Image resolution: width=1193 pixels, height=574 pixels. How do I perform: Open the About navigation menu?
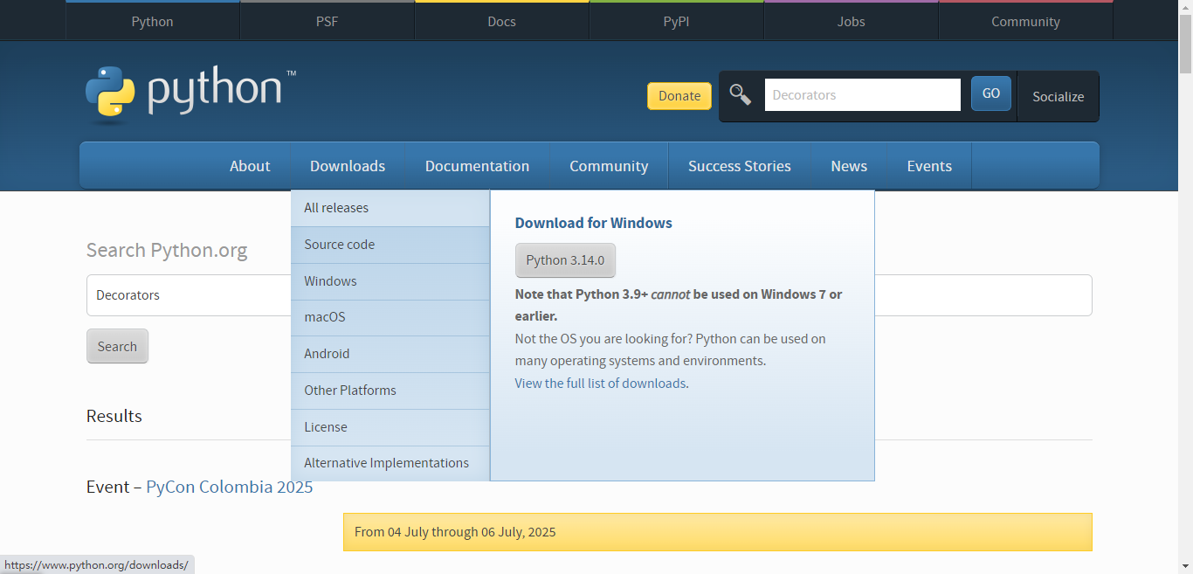point(250,166)
